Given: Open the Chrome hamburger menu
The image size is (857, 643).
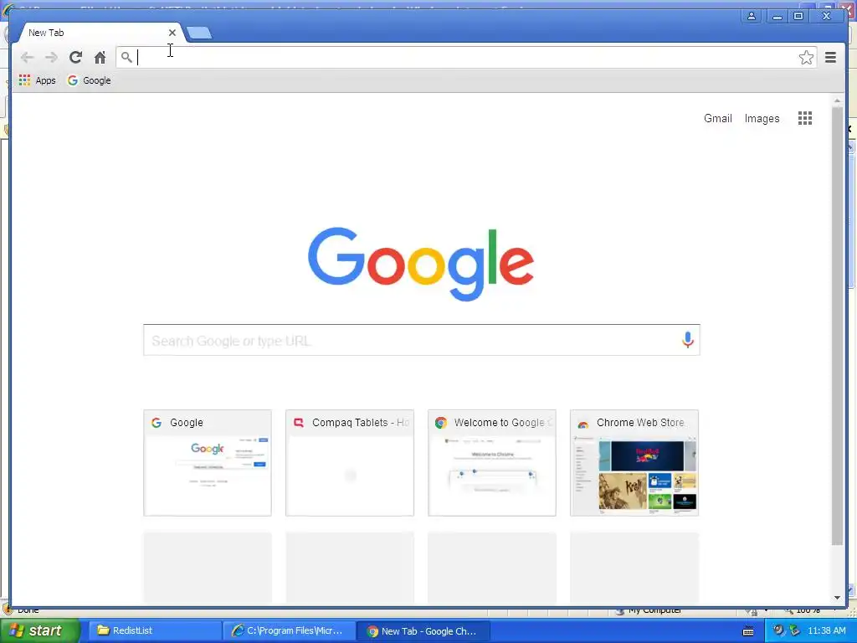Looking at the screenshot, I should click(x=830, y=58).
